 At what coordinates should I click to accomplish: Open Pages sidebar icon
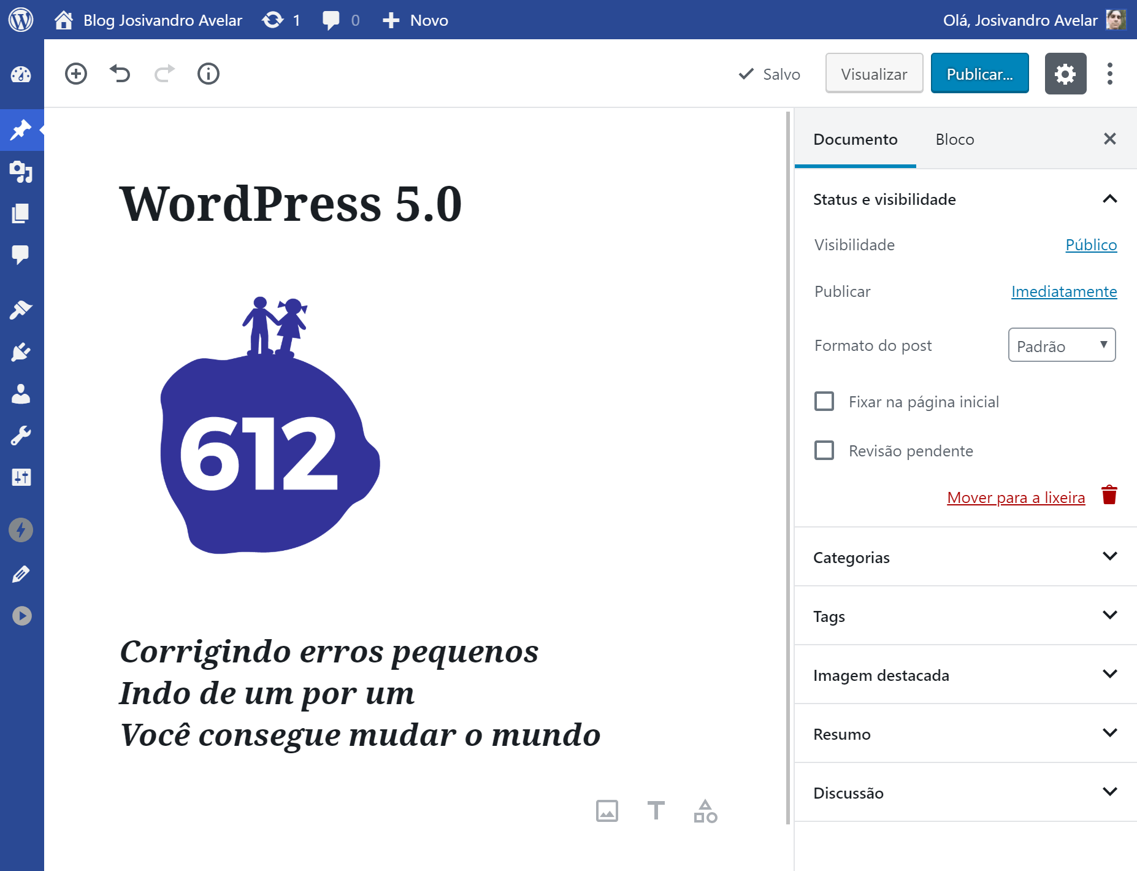coord(21,213)
